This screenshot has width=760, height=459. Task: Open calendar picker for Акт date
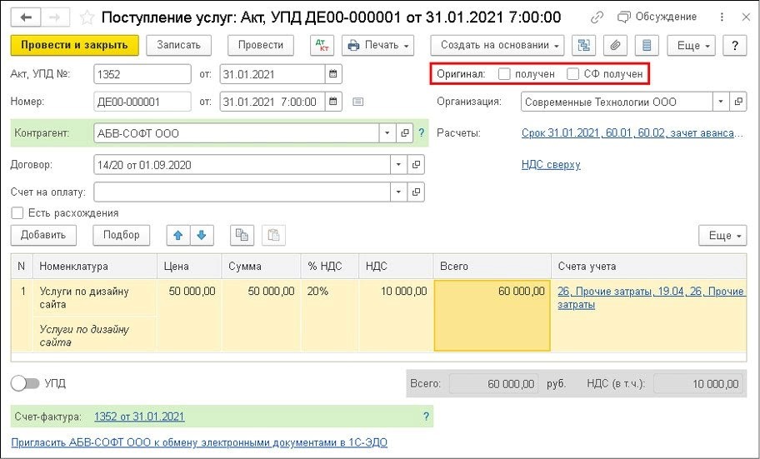(x=333, y=74)
